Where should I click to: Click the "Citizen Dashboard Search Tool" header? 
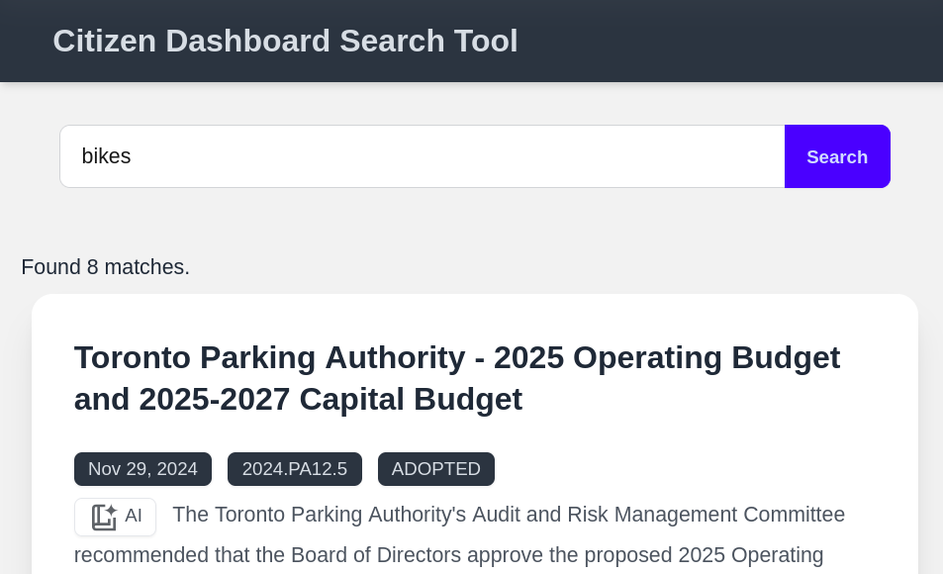pyautogui.click(x=285, y=41)
